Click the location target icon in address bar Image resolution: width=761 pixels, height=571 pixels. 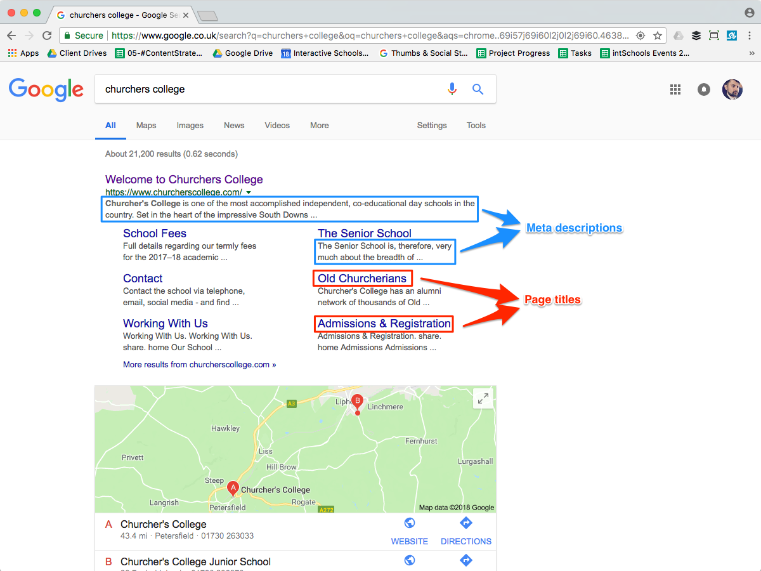click(641, 36)
